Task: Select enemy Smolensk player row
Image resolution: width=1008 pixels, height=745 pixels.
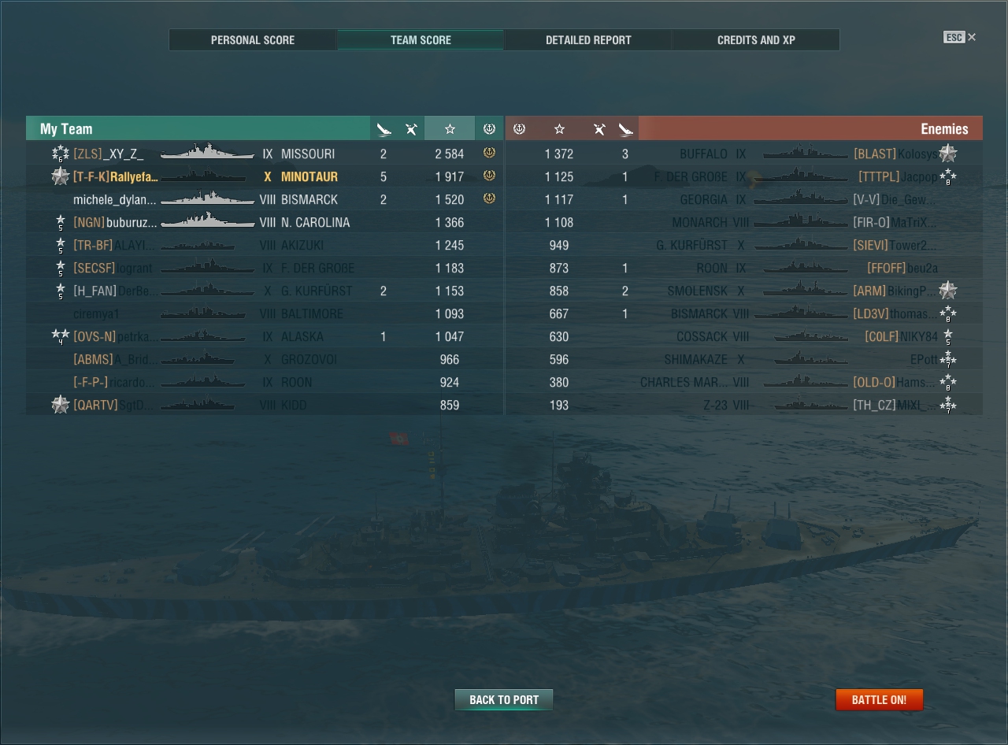Action: [744, 291]
